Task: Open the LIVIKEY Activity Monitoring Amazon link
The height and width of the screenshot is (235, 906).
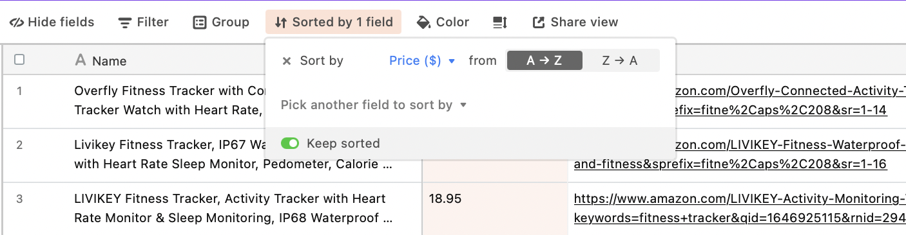Action: tap(740, 209)
